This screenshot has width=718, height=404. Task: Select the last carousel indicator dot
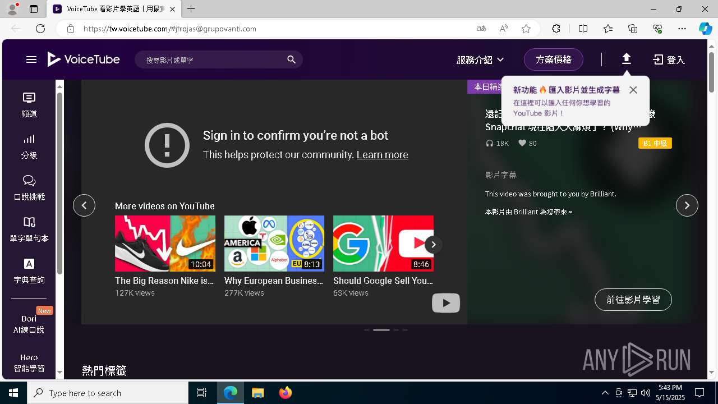tap(405, 330)
